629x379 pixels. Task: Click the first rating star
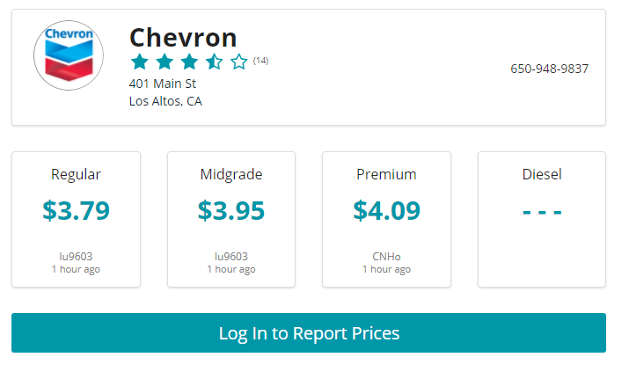139,62
